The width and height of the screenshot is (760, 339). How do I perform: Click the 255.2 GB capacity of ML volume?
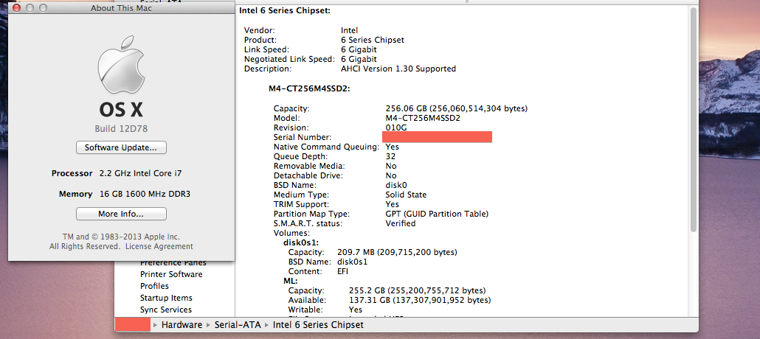pos(418,290)
